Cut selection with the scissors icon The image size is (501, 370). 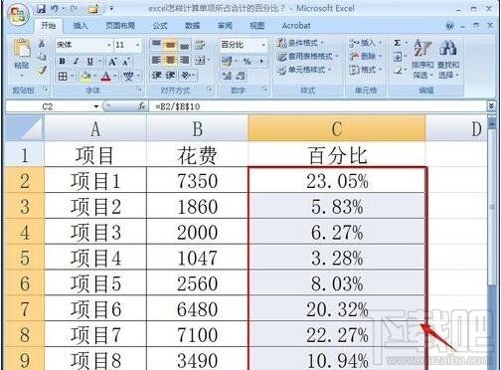click(42, 43)
